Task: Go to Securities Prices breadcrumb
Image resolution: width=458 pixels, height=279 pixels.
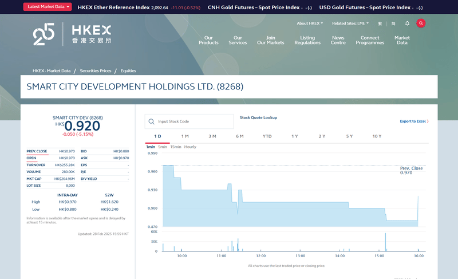Action: (96, 71)
